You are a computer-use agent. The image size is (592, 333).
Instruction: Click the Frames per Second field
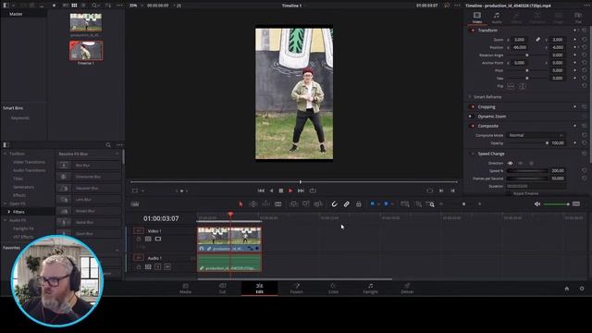pos(557,179)
